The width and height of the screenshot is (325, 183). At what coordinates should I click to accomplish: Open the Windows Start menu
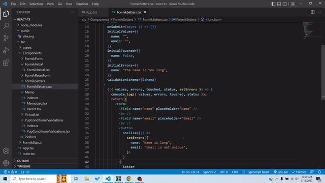pyautogui.click(x=5, y=178)
